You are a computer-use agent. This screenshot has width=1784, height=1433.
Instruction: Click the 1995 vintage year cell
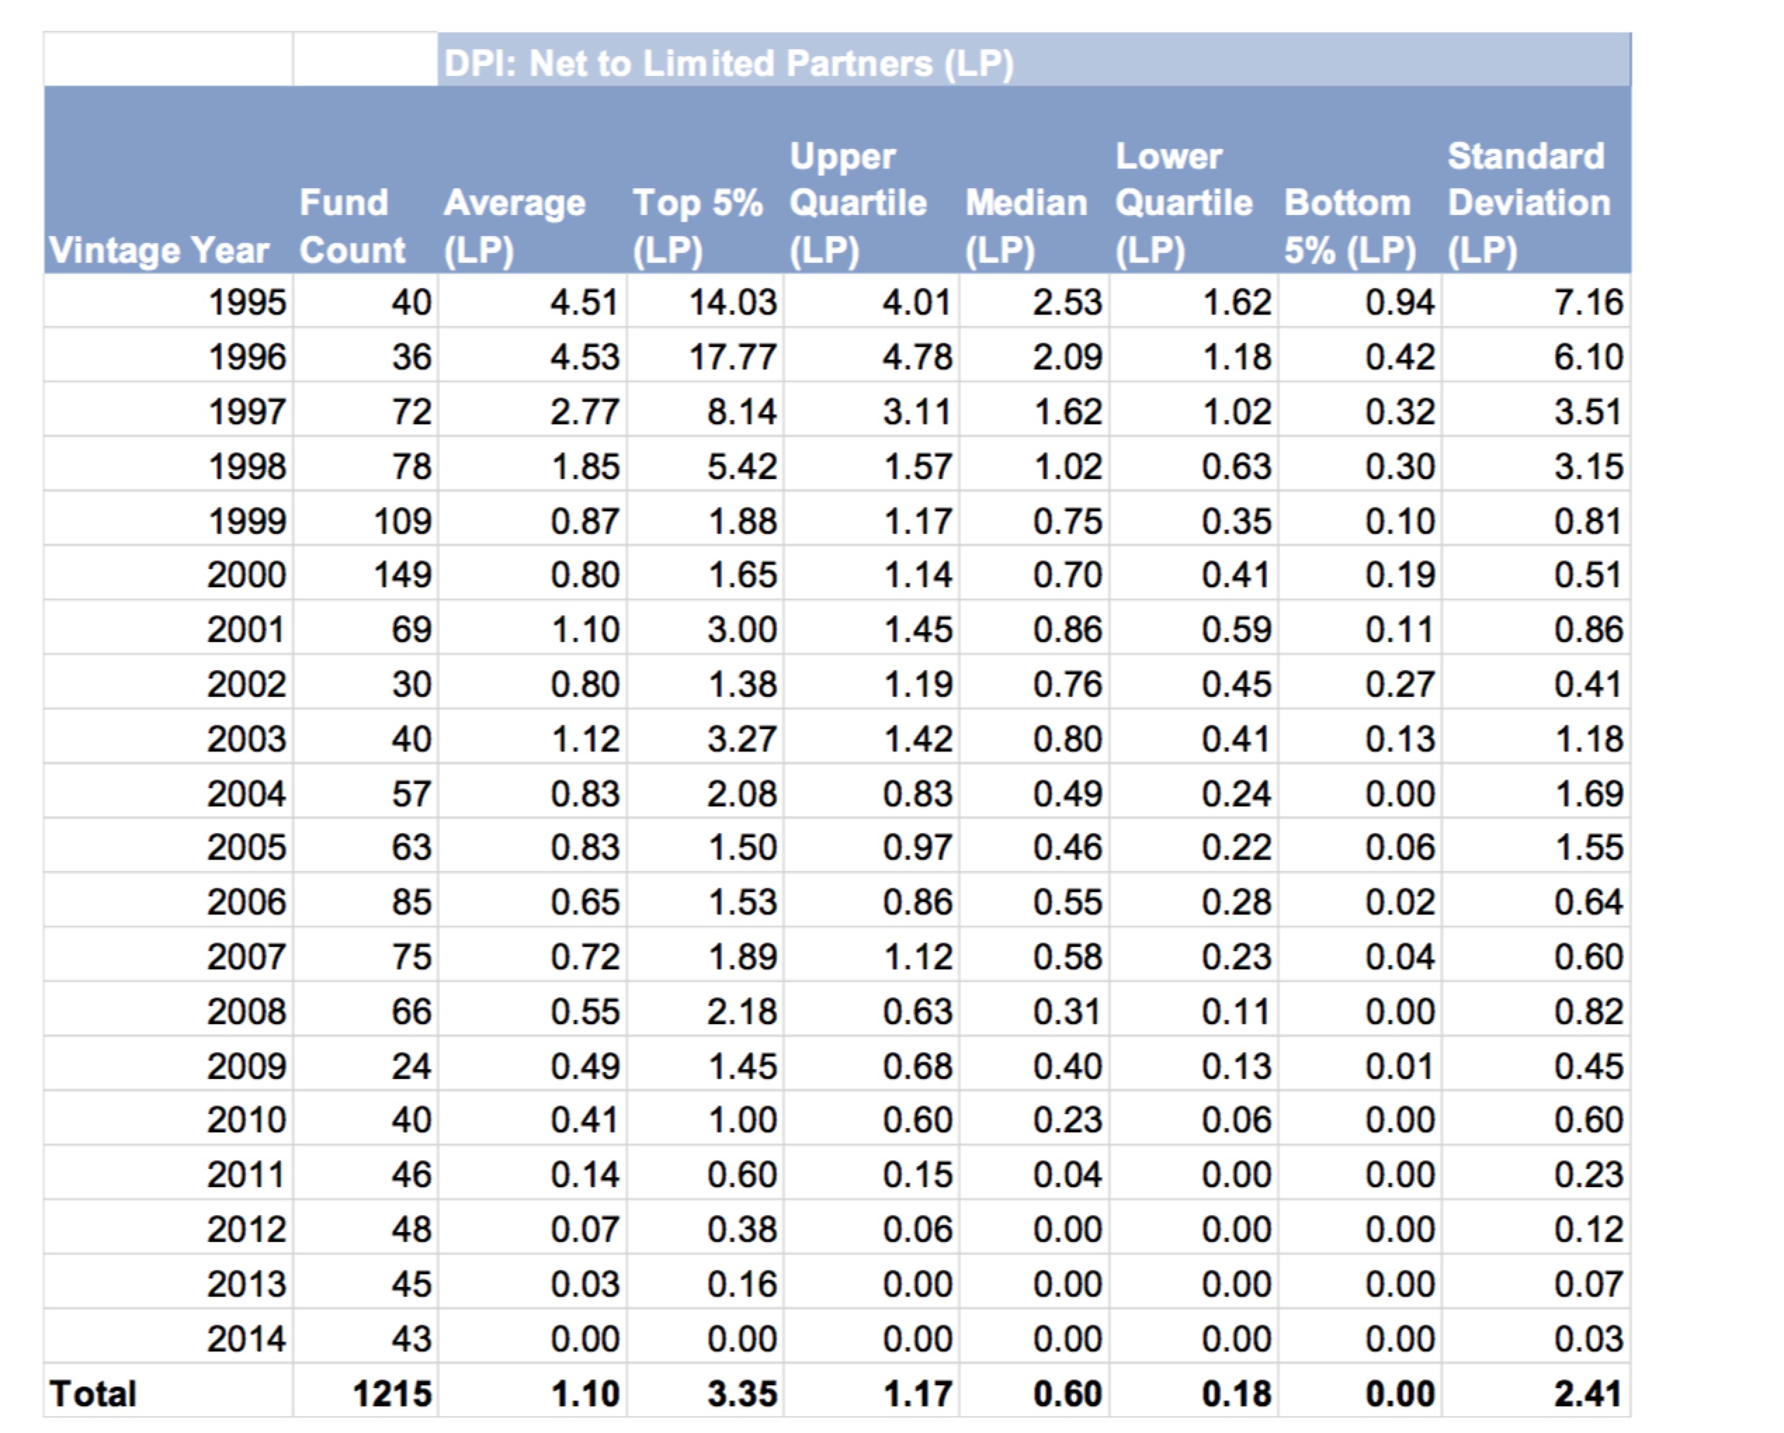click(247, 302)
